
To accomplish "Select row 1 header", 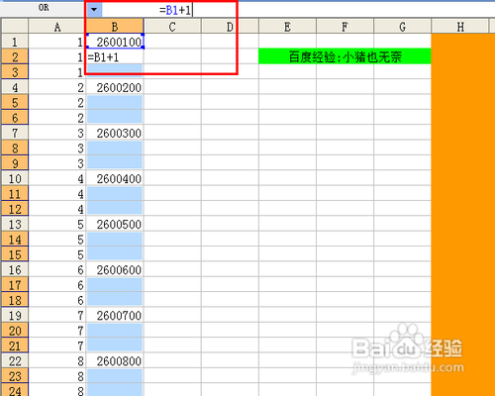I will 15,42.
